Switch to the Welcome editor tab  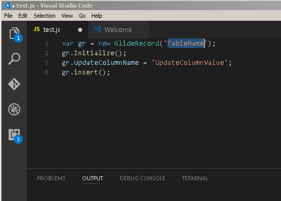(x=118, y=30)
